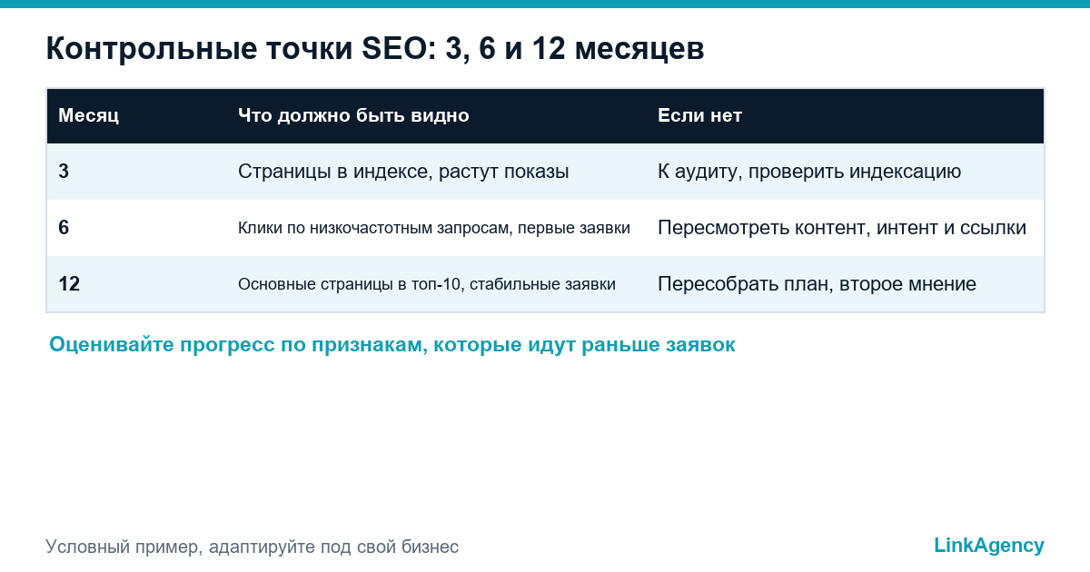Click the slide title 'Контрольные точки SEO: 3, 6 и 12 месяцев'

coord(374,49)
